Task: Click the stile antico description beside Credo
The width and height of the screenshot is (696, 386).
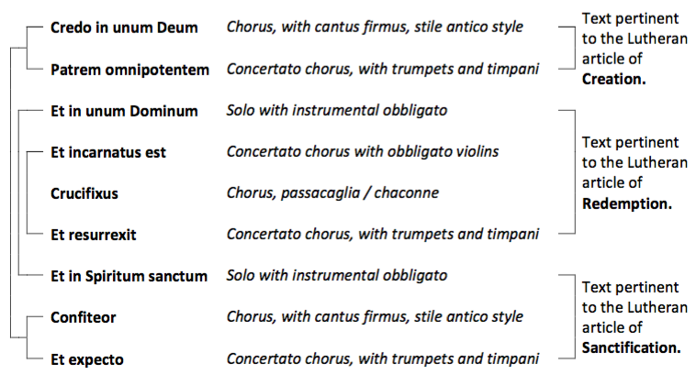Action: pos(375,28)
